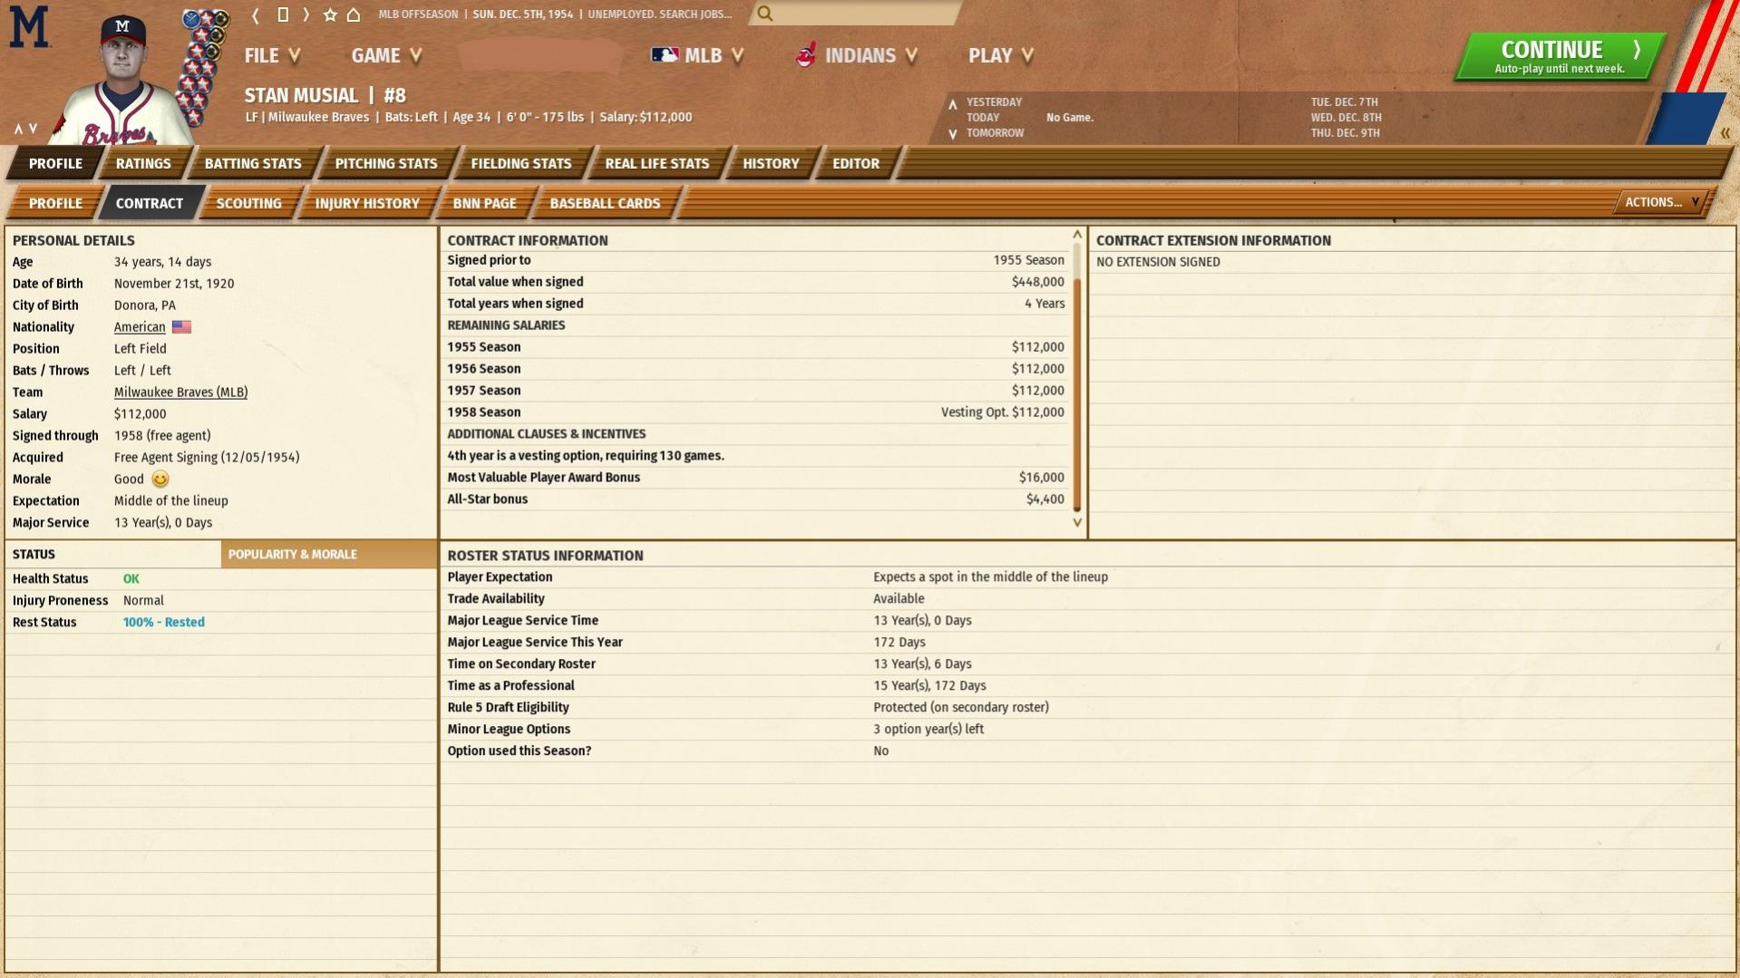Click the home icon in top bar

click(x=354, y=15)
